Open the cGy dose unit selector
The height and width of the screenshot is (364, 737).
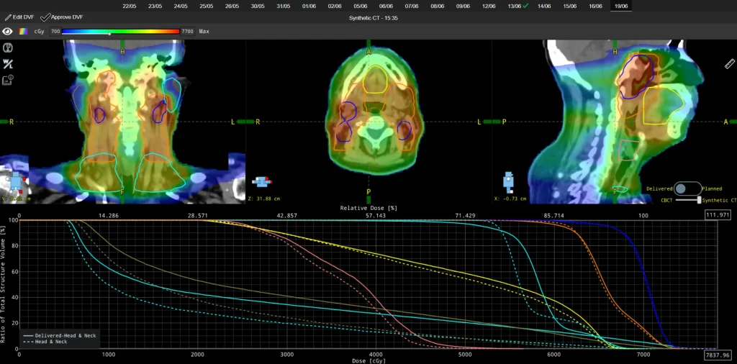click(40, 32)
